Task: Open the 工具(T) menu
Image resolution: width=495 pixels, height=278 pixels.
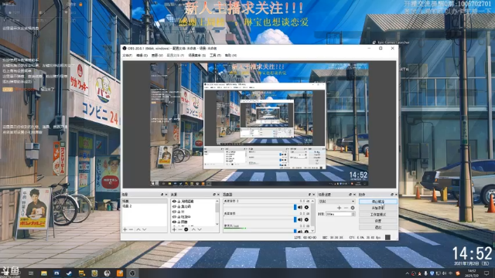Action: pyautogui.click(x=215, y=56)
